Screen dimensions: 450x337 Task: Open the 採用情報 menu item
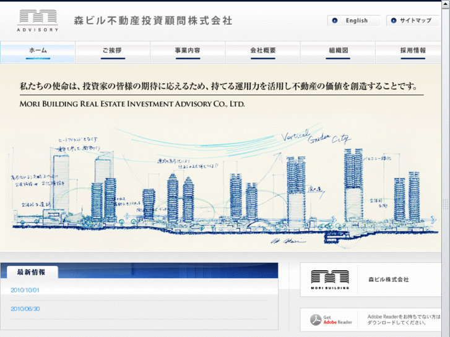pos(413,51)
